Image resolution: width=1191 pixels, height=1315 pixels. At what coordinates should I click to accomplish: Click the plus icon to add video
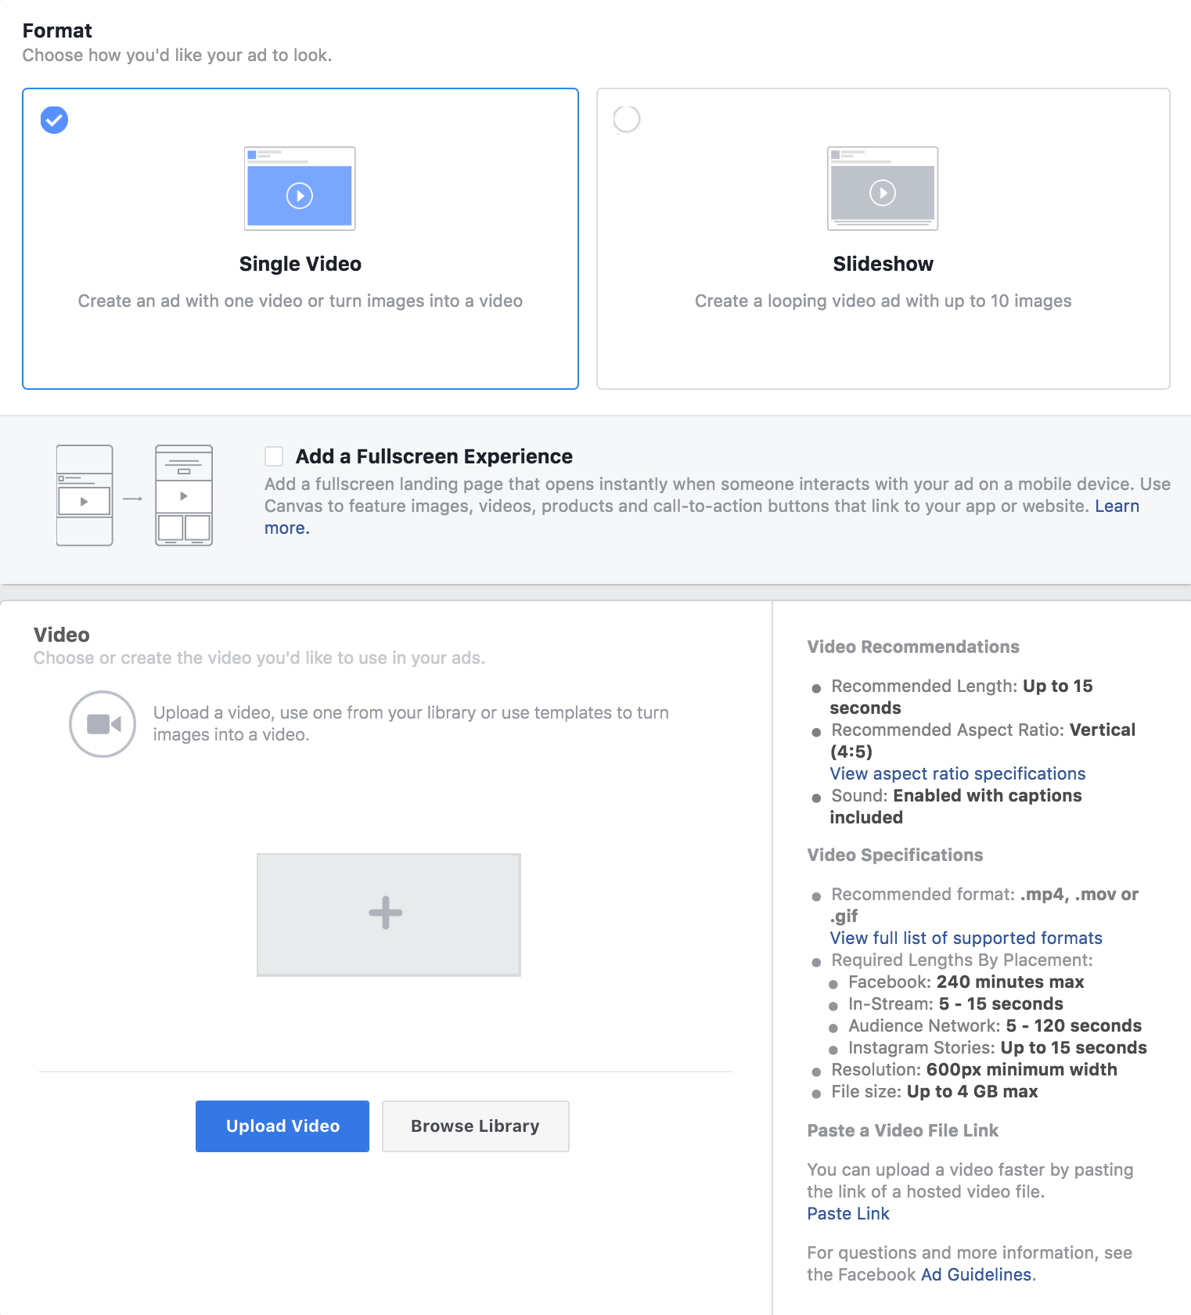386,913
